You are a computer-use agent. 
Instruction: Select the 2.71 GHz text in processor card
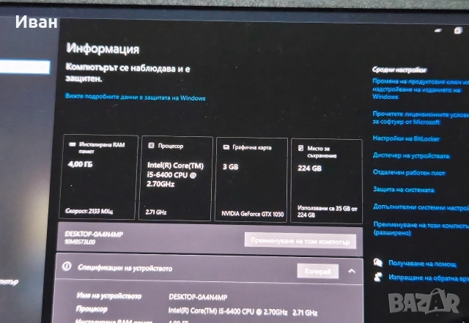coord(156,212)
